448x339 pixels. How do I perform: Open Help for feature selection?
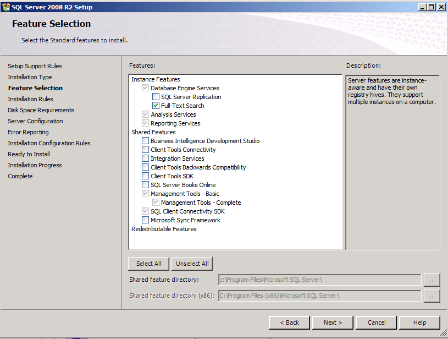(419, 322)
